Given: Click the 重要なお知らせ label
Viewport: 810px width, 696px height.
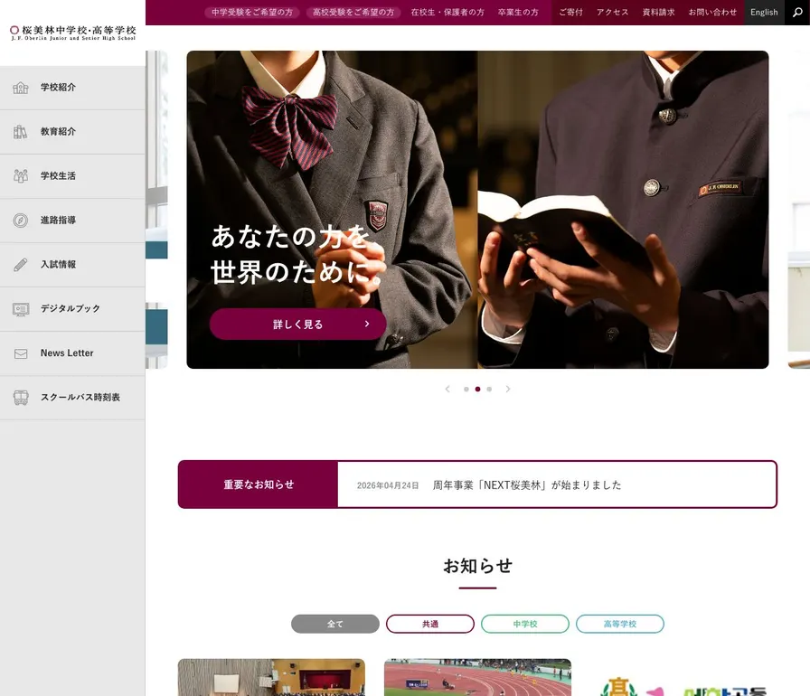Looking at the screenshot, I should (259, 484).
